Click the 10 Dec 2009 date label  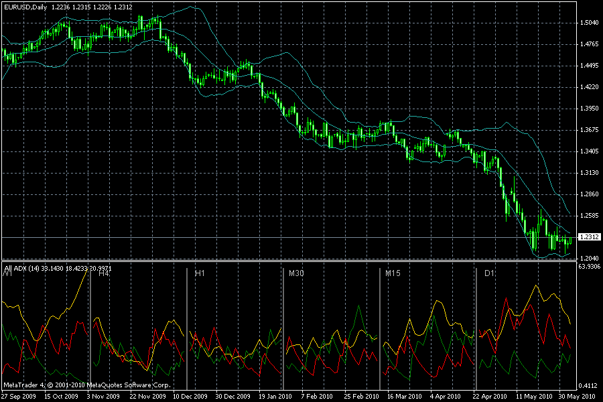coord(190,396)
